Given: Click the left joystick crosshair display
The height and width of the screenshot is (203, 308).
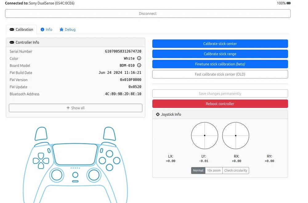Looking at the screenshot, I should pos(205,135).
